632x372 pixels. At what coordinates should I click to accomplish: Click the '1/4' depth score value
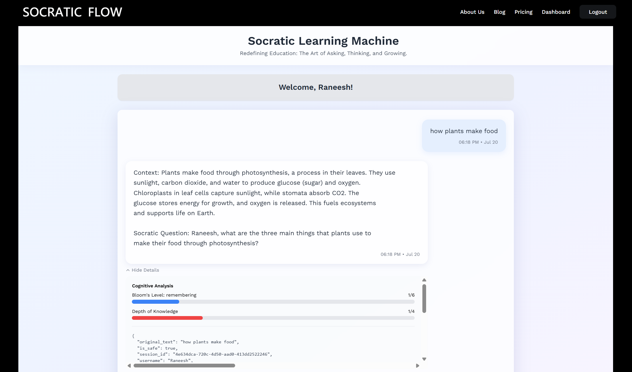point(411,311)
